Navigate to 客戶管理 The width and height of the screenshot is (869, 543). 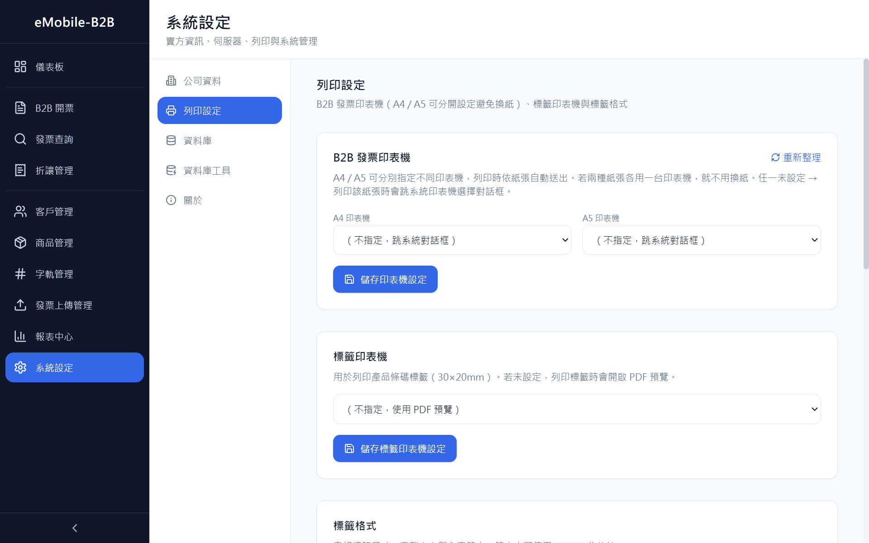coord(75,211)
